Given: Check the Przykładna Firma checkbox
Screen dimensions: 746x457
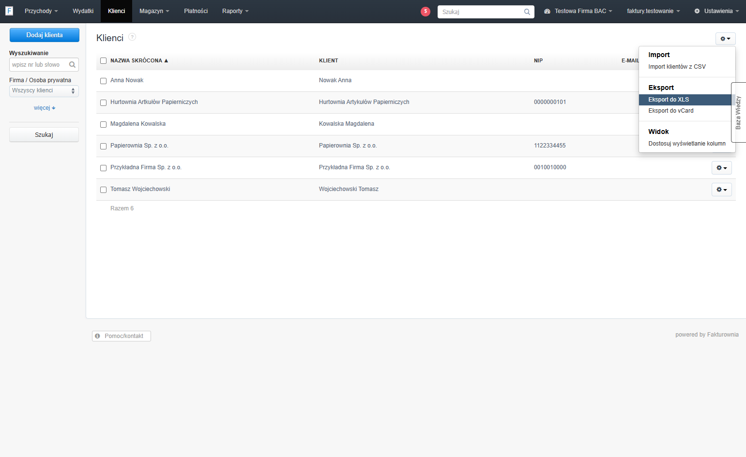Looking at the screenshot, I should pyautogui.click(x=103, y=168).
